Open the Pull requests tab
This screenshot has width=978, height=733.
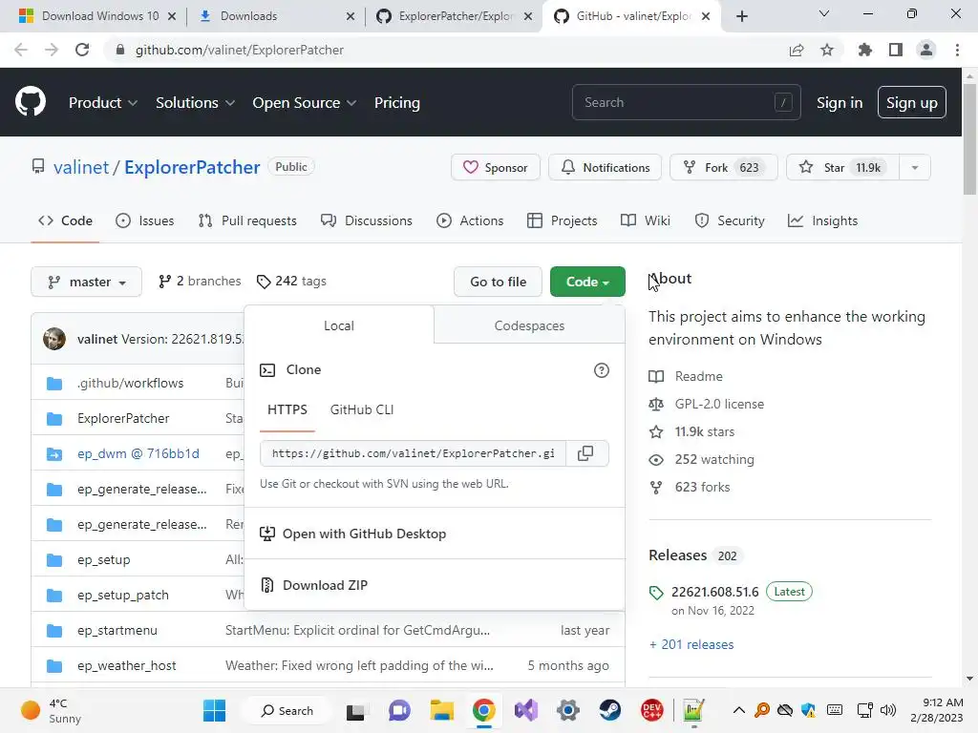pos(247,220)
